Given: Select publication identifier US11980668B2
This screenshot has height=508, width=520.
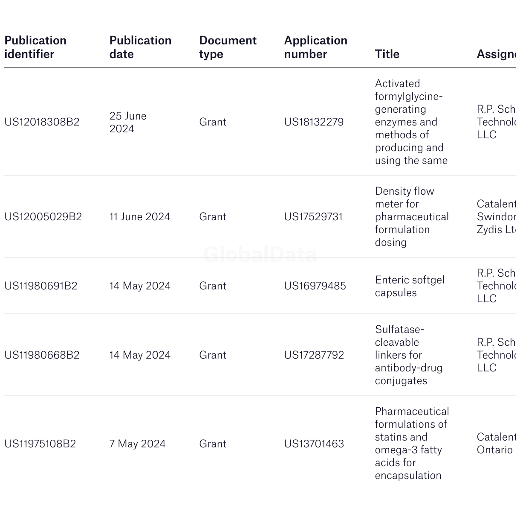Looking at the screenshot, I should coord(42,355).
